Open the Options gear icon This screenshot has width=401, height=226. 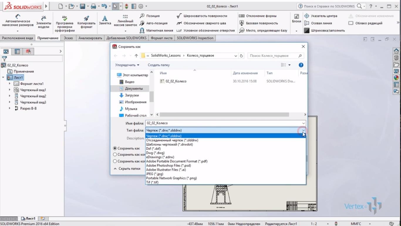coord(141,6)
